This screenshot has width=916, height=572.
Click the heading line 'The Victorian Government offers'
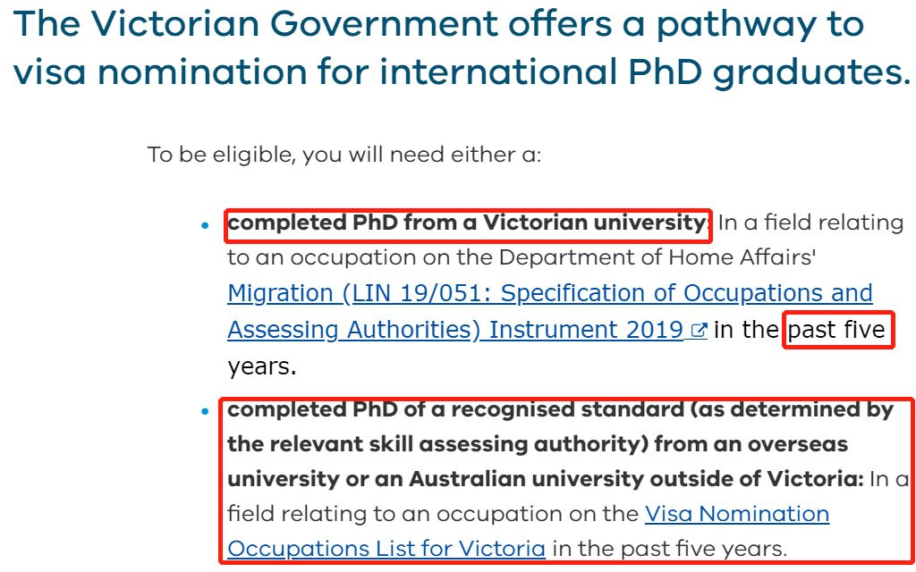pyautogui.click(x=438, y=24)
